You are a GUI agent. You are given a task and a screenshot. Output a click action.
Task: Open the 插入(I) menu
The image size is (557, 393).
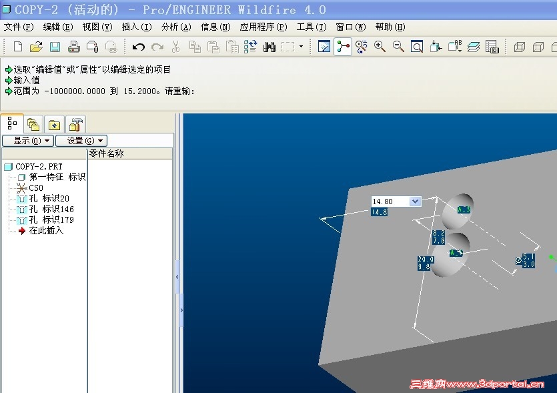point(137,27)
